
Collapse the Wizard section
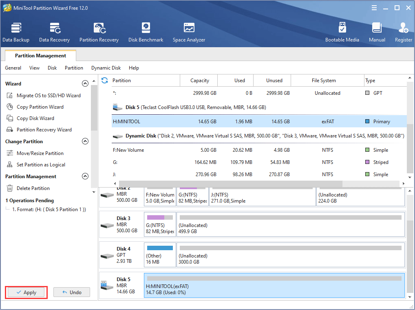[x=85, y=83]
